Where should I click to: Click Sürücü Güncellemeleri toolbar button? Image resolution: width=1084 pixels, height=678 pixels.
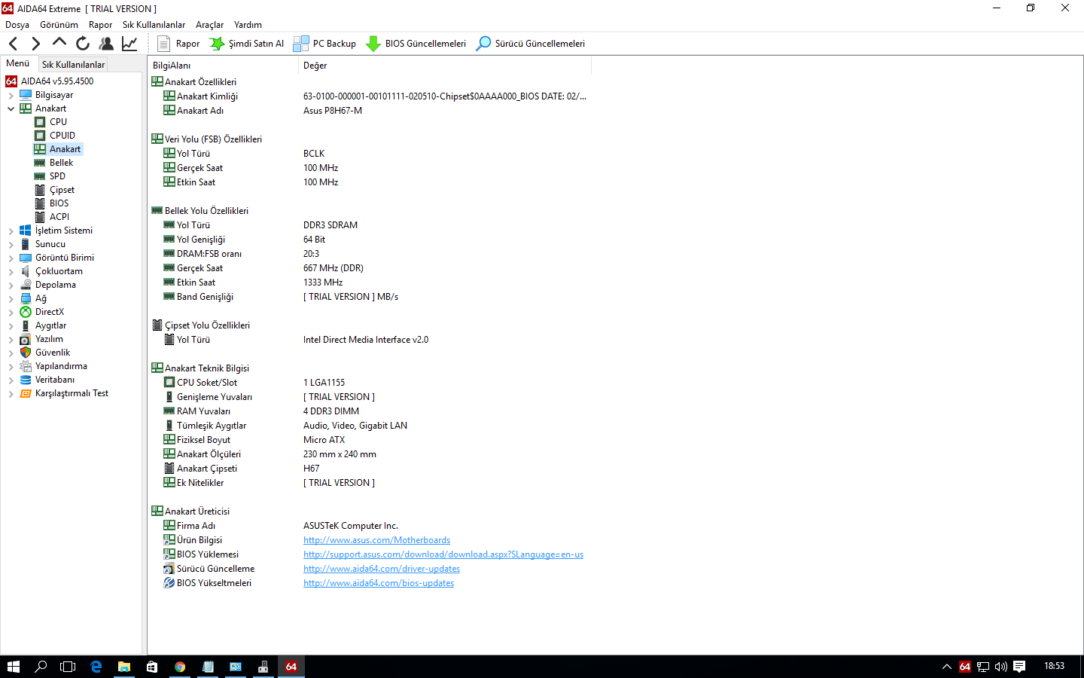click(x=530, y=44)
